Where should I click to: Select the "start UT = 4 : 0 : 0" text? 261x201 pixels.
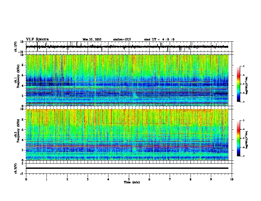click(x=159, y=39)
